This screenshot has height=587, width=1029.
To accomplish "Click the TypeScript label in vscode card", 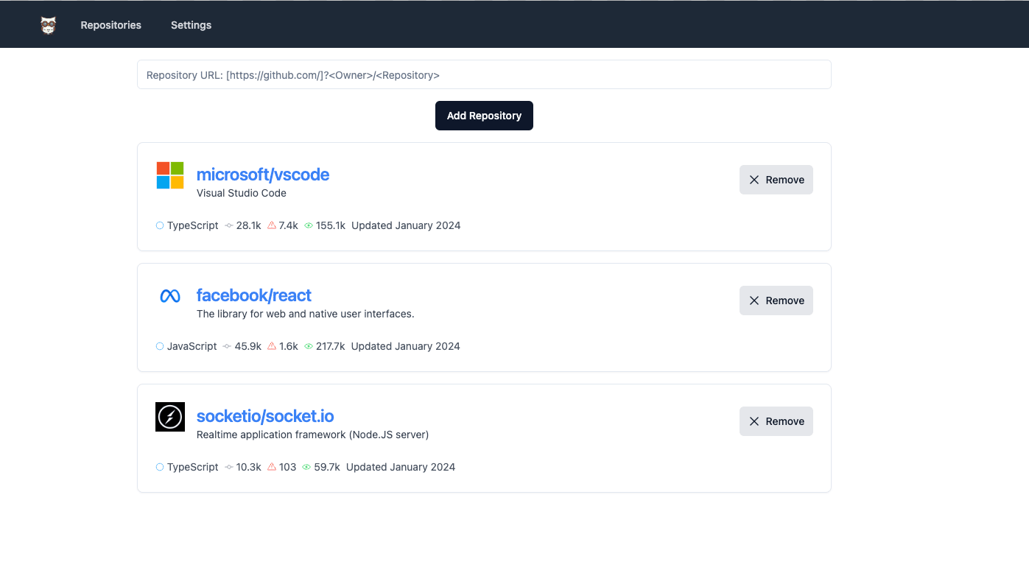I will coord(193,225).
